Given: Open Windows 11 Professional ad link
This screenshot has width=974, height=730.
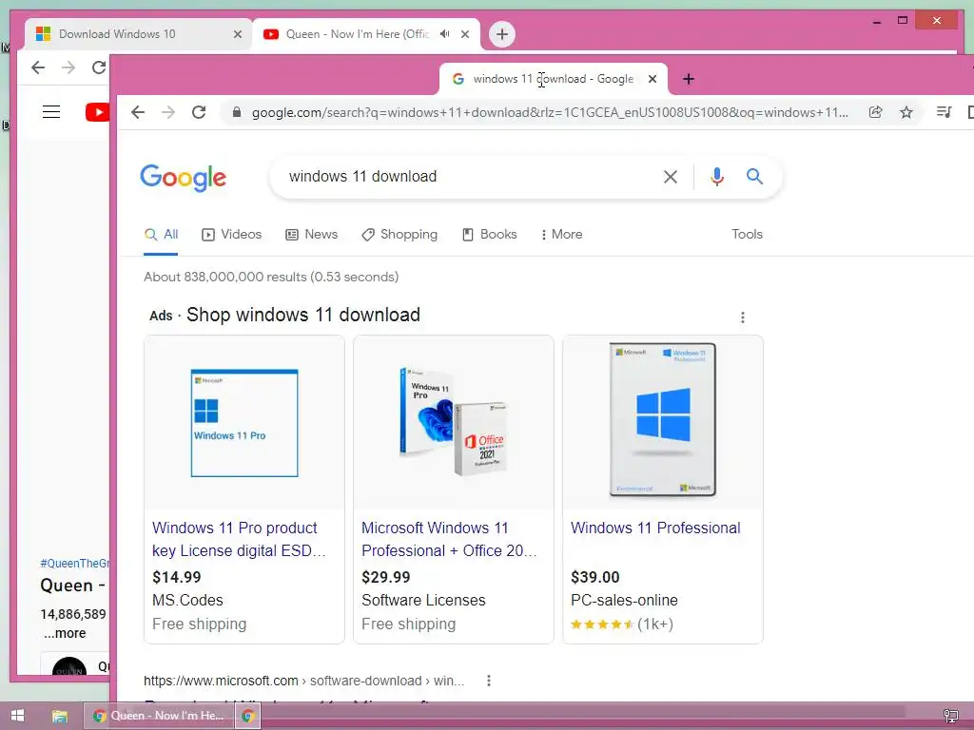Looking at the screenshot, I should 655,528.
